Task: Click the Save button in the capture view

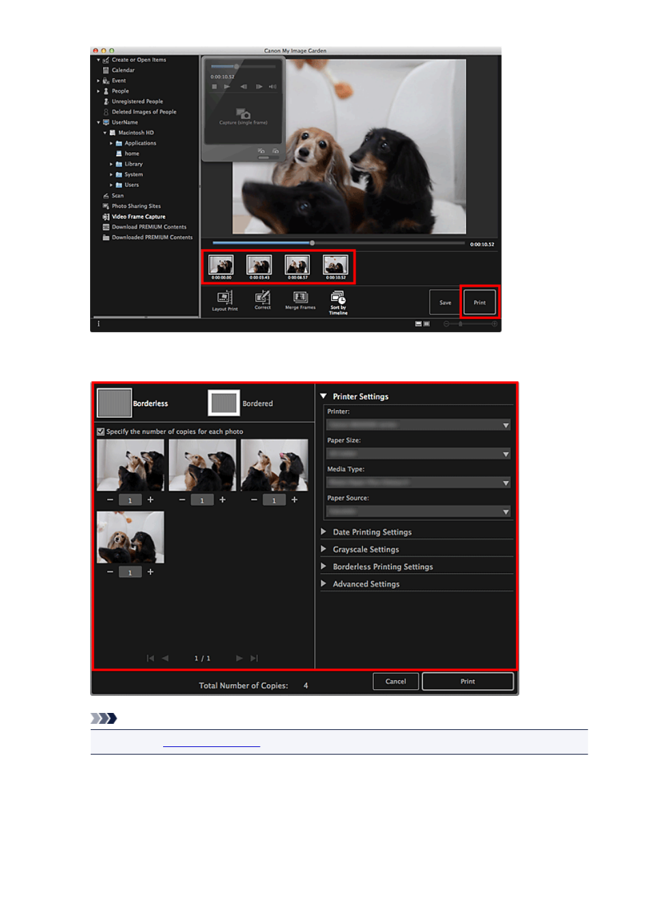Action: pyautogui.click(x=445, y=302)
